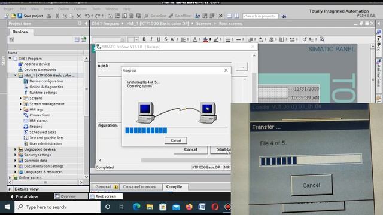The height and width of the screenshot is (215, 383).
Task: Open Device configuration item
Action: pyautogui.click(x=46, y=81)
